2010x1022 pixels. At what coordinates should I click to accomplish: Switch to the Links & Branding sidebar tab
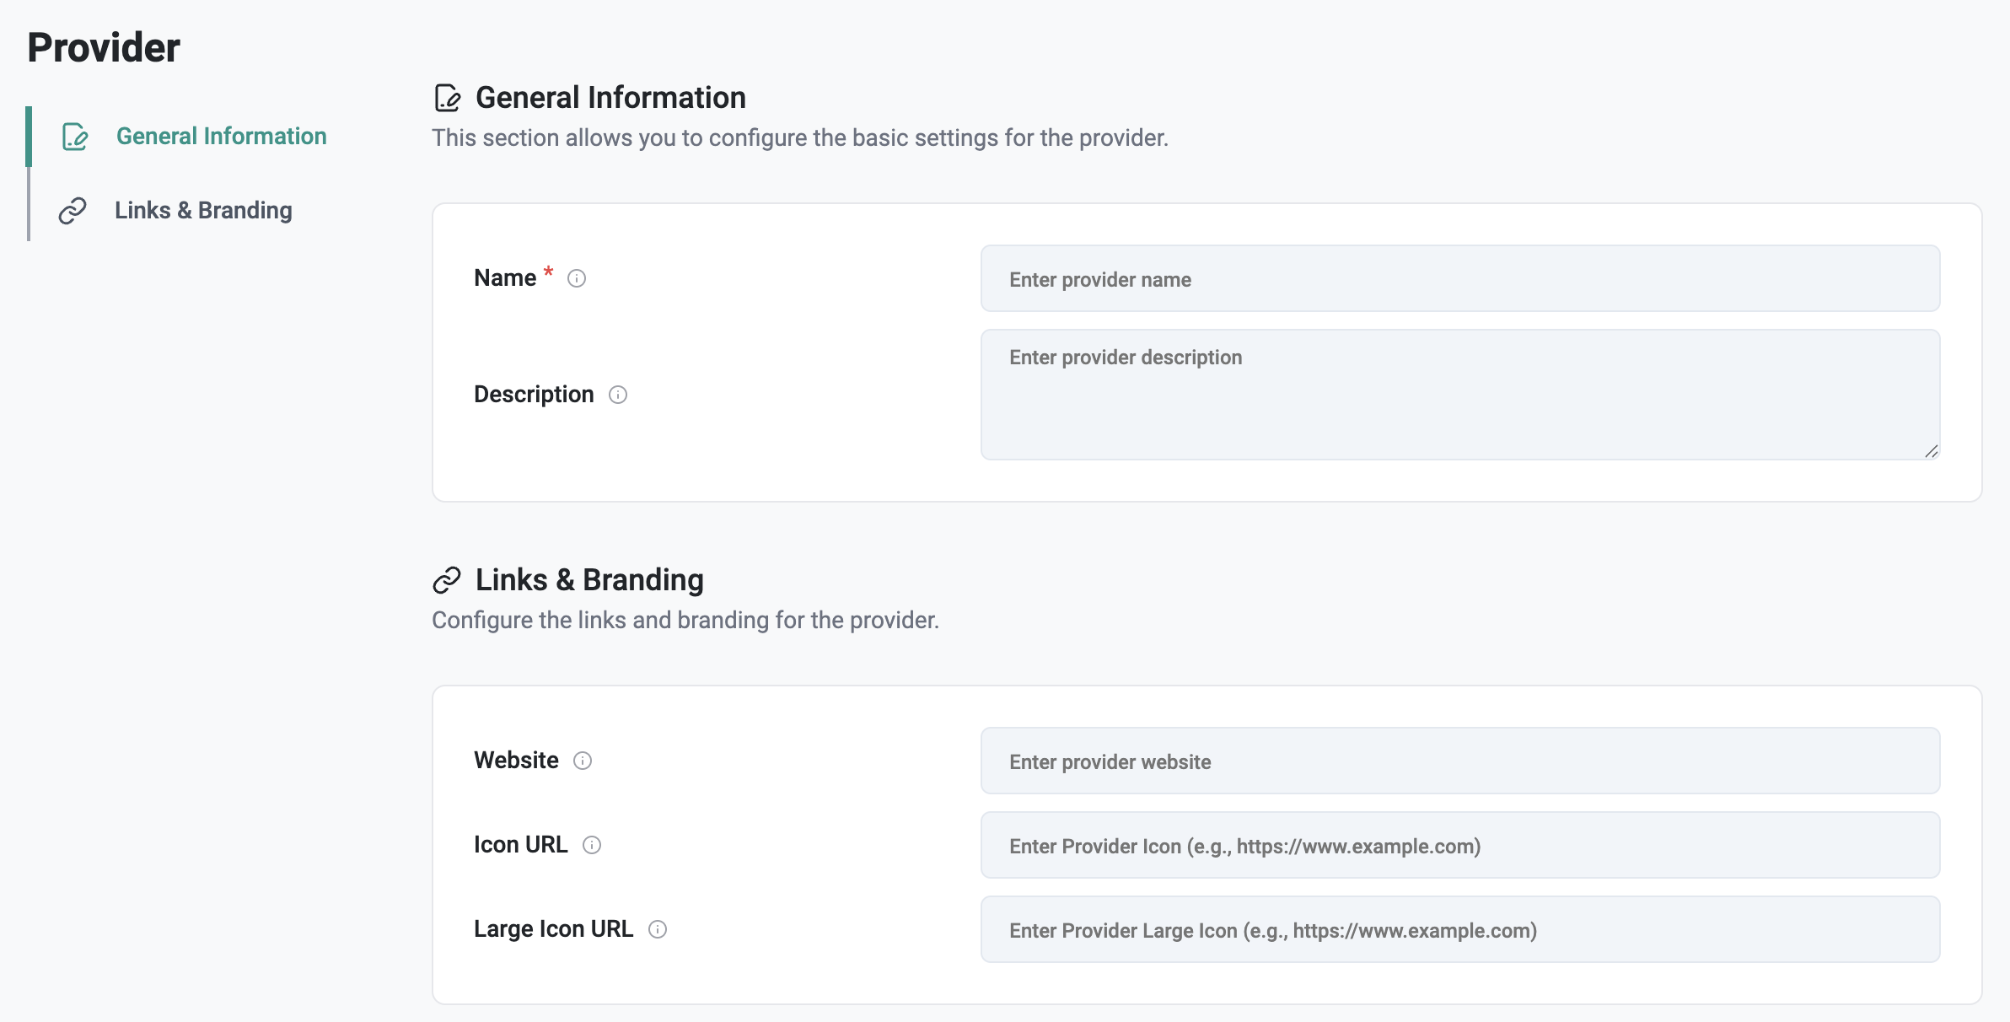[203, 211]
